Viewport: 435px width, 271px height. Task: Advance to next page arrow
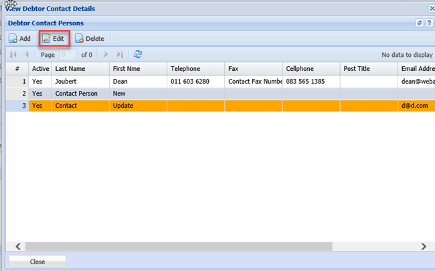(106, 54)
